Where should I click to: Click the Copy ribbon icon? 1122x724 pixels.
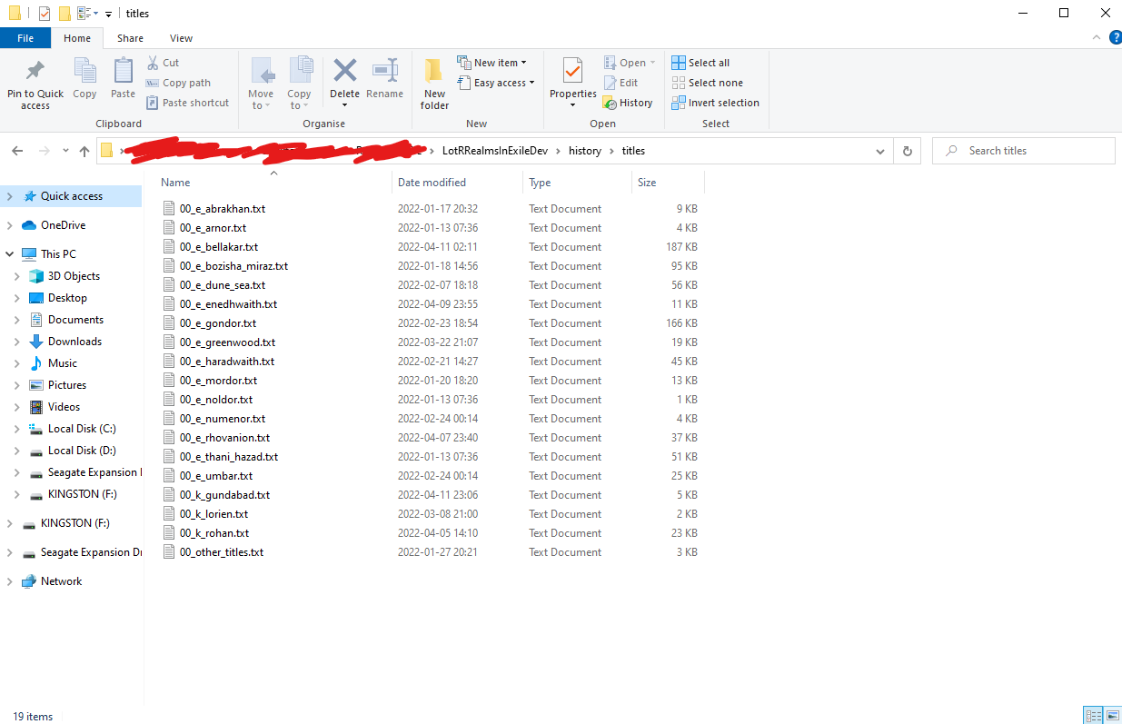(84, 71)
